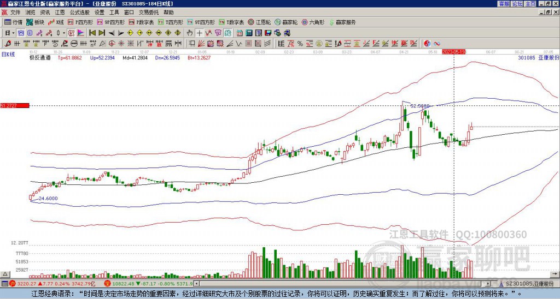Screen dimensions: 560x299
Task: Click the 24.6000 low price label
Action: [48, 199]
